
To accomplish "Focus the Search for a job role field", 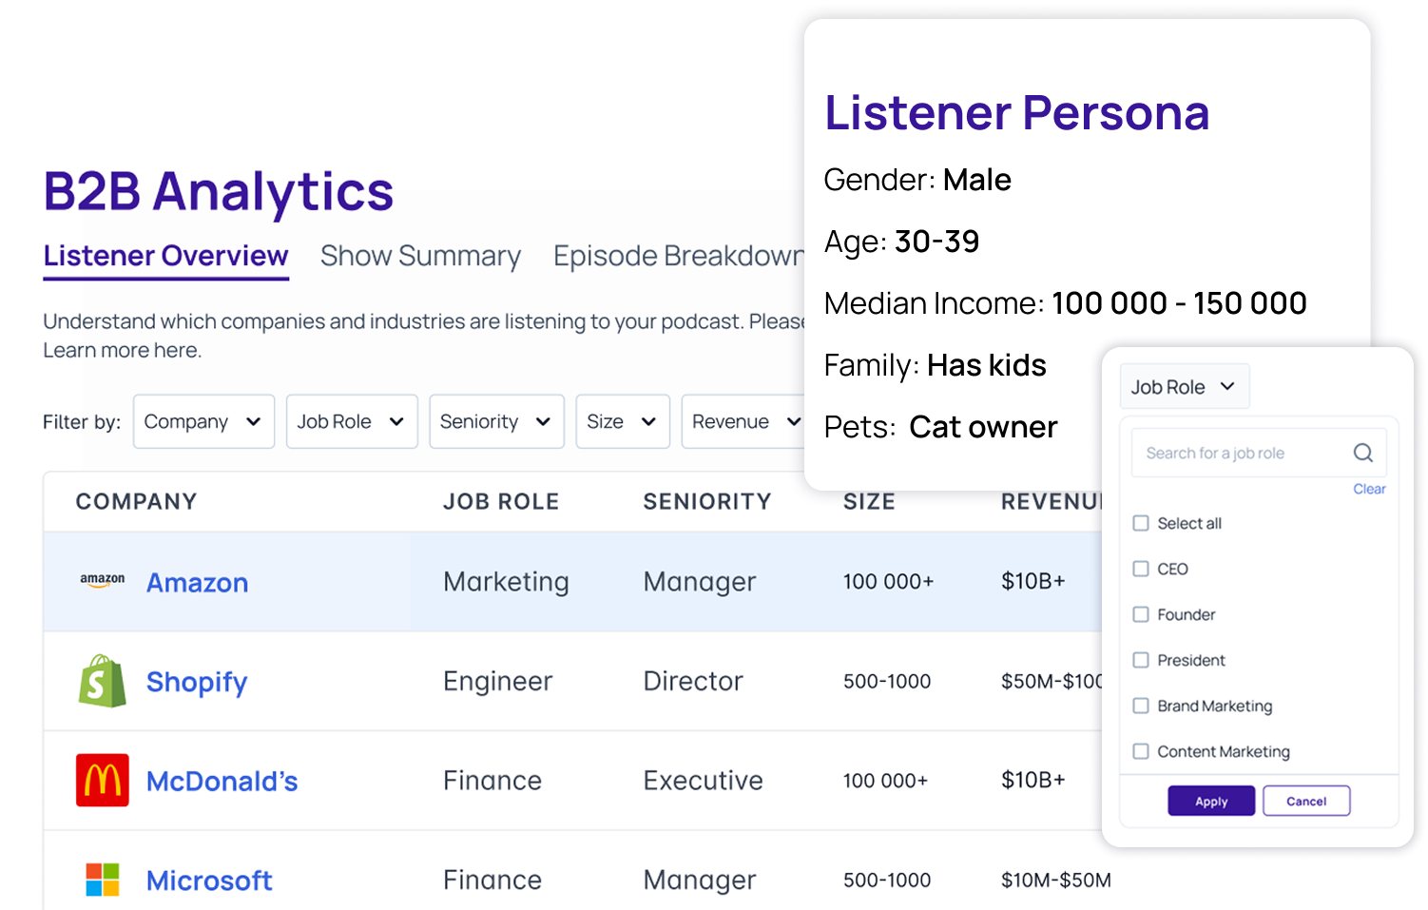I will tap(1259, 453).
